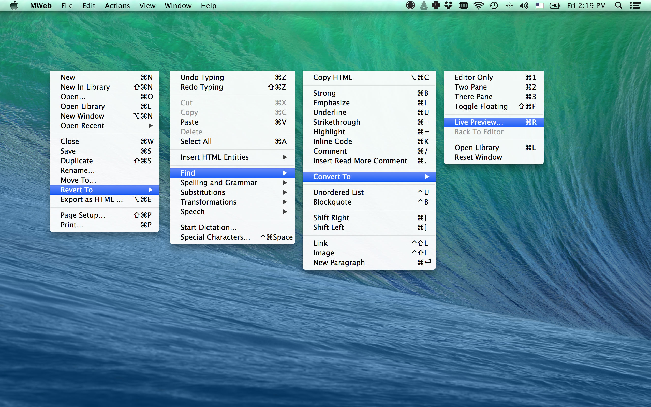Viewport: 651px width, 407px height.
Task: Open Dropbox from the menu bar
Action: coord(448,5)
